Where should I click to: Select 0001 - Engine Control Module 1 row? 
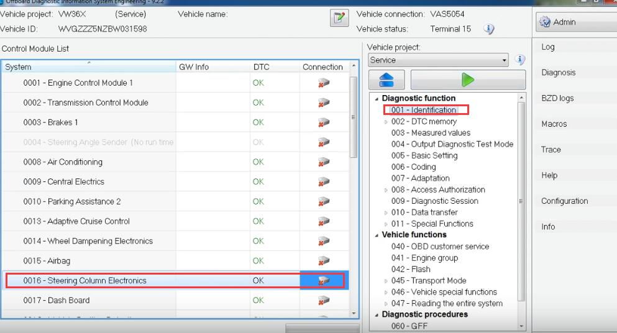click(x=175, y=83)
